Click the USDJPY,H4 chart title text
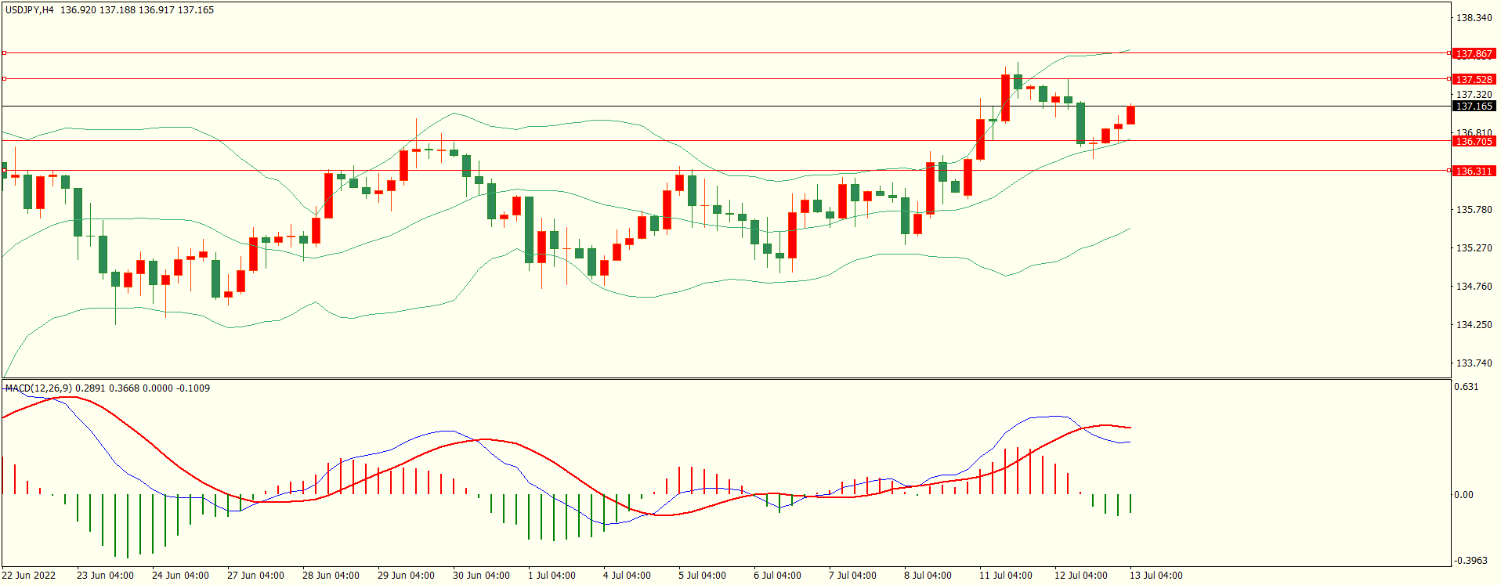 tap(30, 10)
